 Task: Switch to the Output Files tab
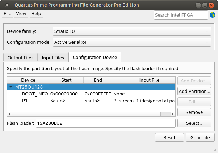[x=20, y=58]
